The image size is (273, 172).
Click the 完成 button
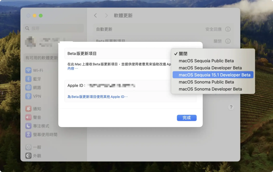(187, 118)
